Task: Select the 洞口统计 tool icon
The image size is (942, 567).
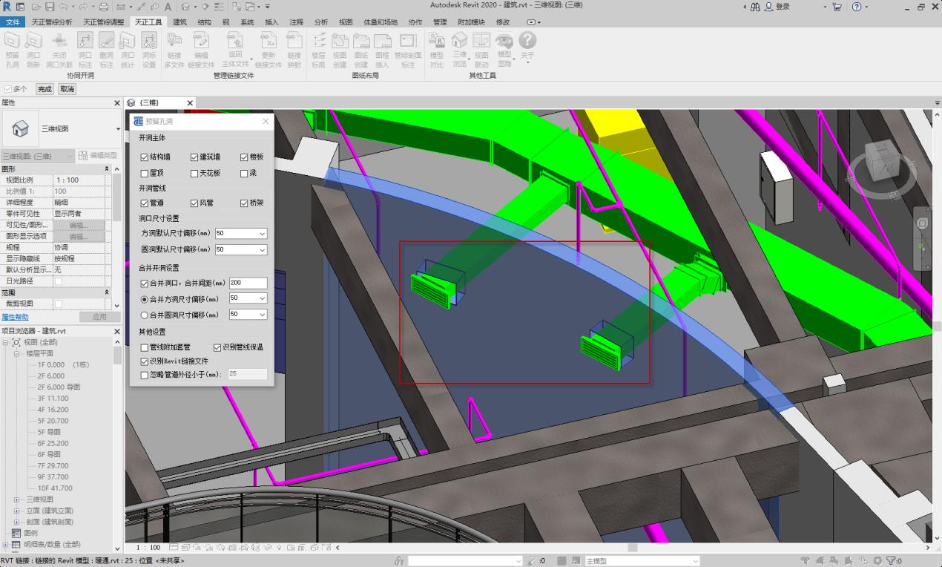Action: tap(128, 42)
